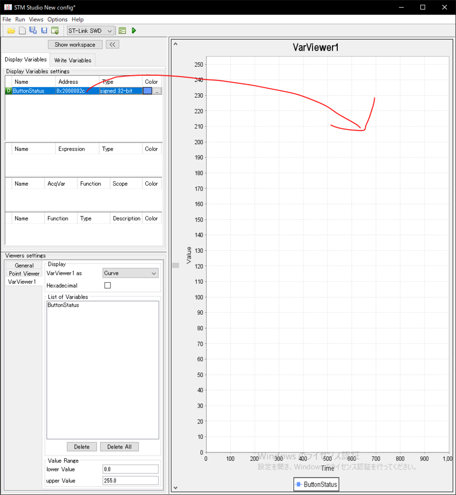
Task: Click the Save As double-floppy icon
Action: [33, 30]
